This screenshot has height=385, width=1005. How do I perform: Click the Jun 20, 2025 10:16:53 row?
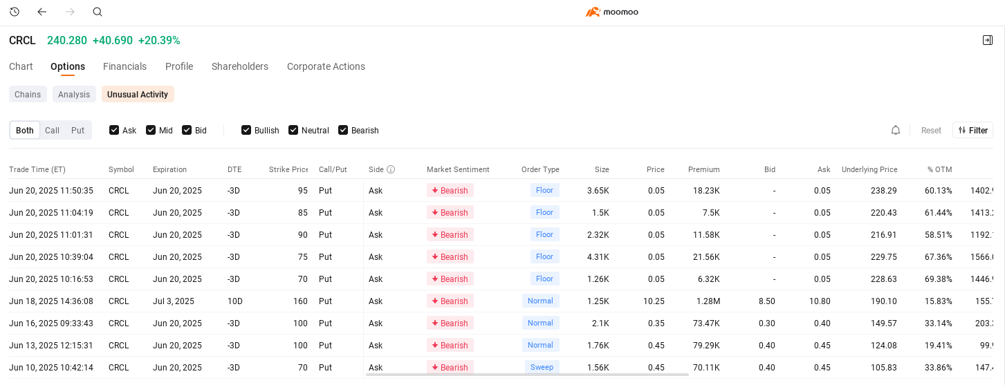click(501, 279)
